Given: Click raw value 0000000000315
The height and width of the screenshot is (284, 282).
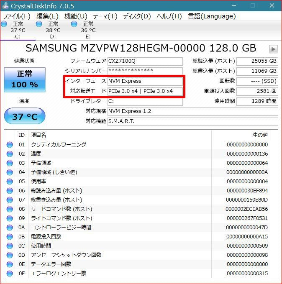Looking at the screenshot, I should 247,273.
